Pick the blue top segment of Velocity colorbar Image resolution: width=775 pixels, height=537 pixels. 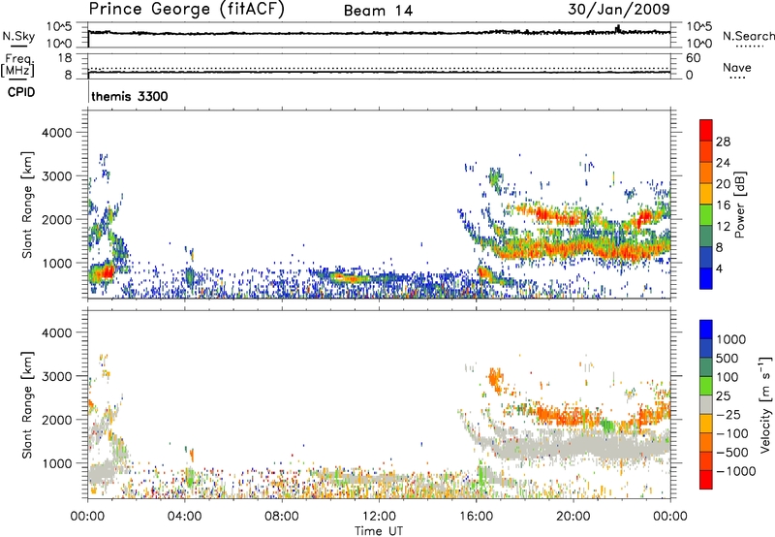tap(706, 330)
